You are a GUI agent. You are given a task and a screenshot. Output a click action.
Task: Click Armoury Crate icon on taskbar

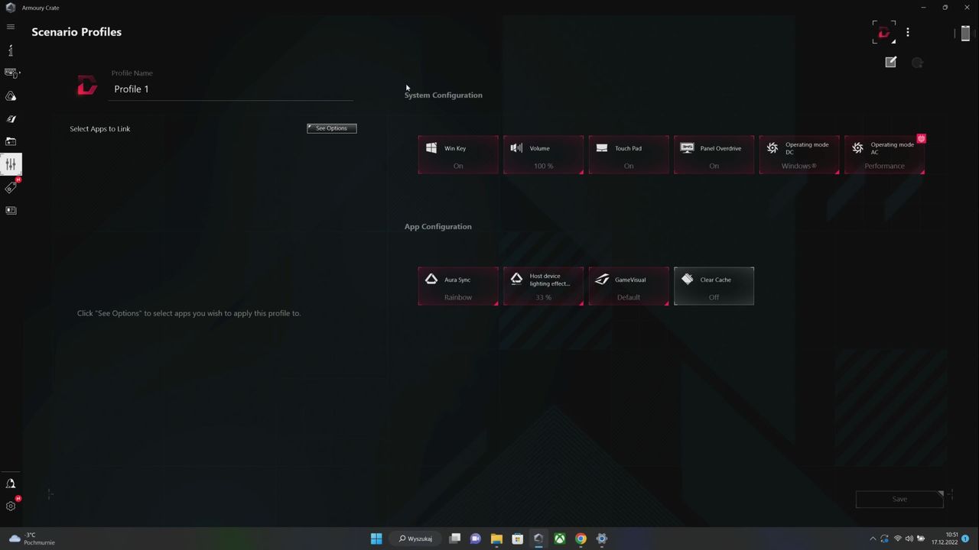tap(538, 539)
